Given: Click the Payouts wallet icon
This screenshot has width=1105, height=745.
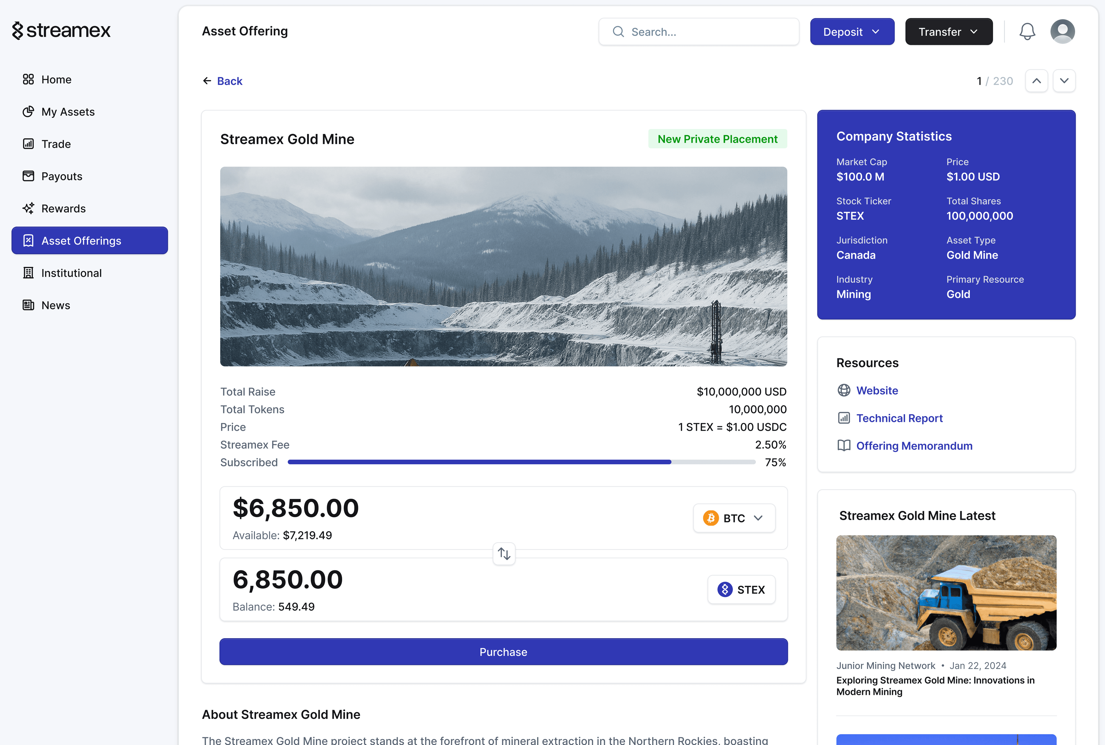Looking at the screenshot, I should point(28,176).
